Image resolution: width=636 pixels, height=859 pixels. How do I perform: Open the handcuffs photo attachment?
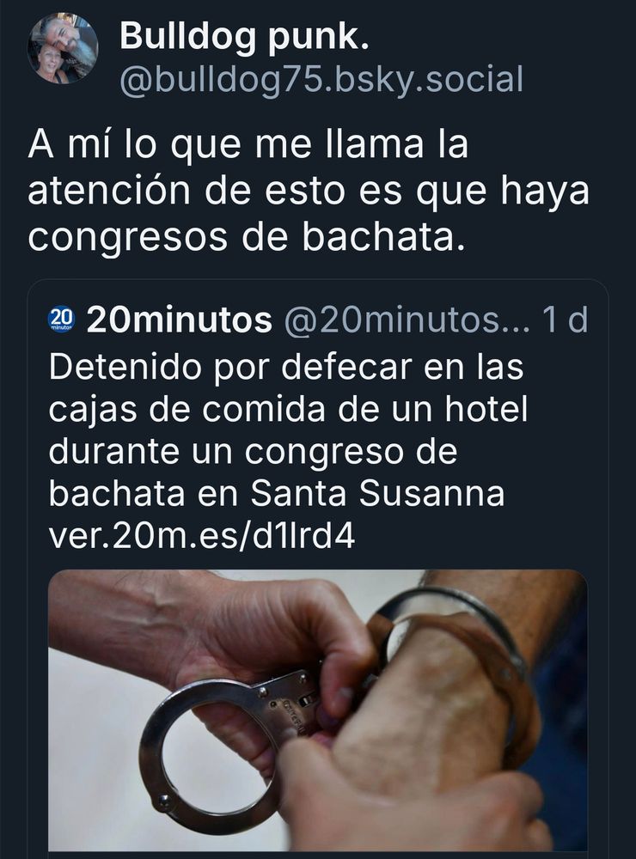tap(317, 710)
